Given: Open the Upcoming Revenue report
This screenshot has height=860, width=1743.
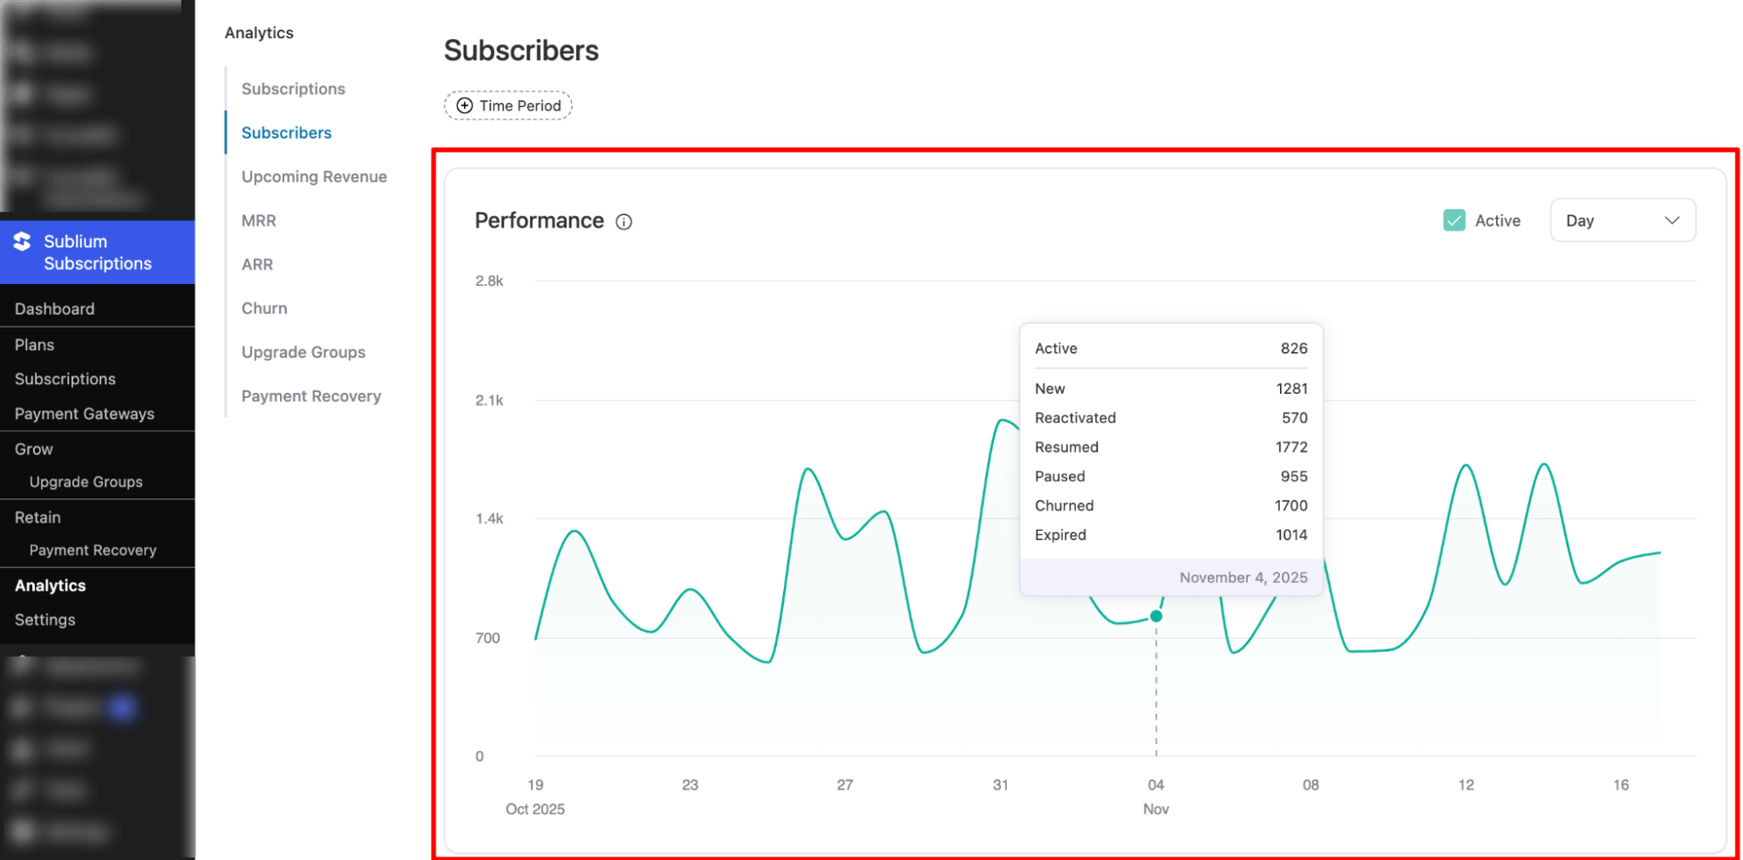Looking at the screenshot, I should [x=314, y=176].
